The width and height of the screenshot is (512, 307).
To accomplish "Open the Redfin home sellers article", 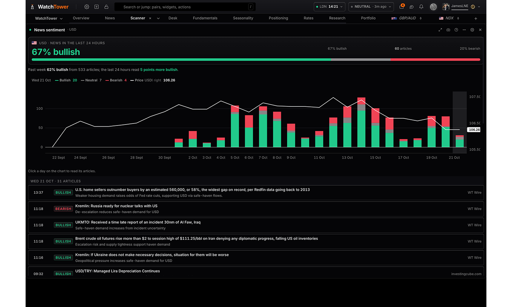I will 256,193.
